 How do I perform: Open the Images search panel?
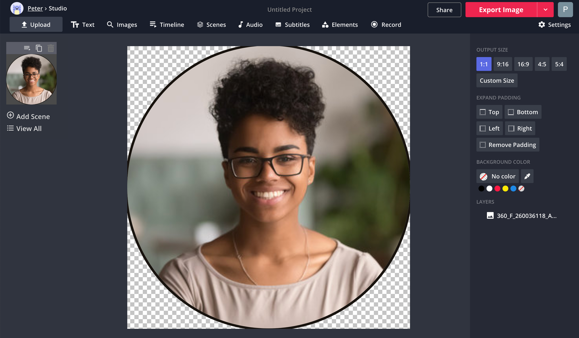[x=122, y=25]
